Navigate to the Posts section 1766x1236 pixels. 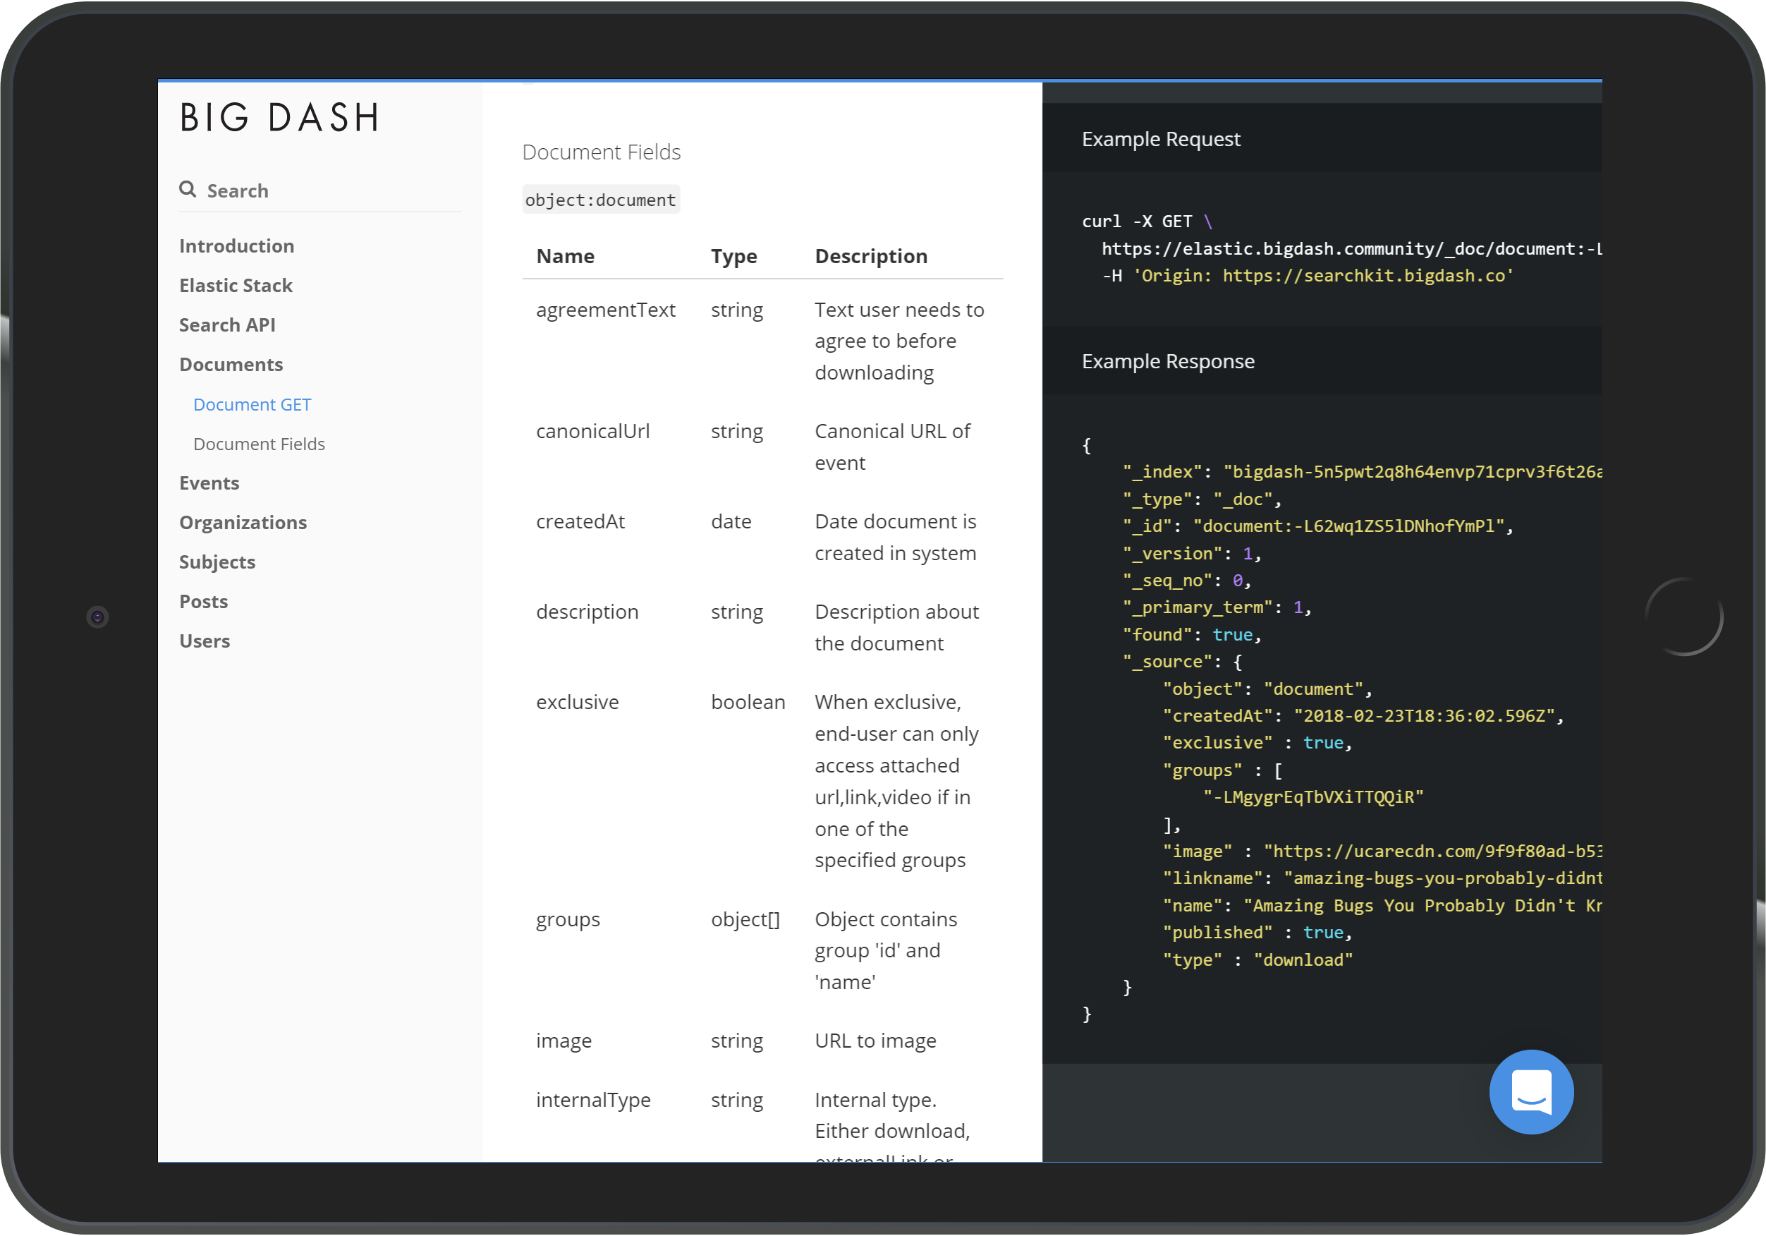point(203,602)
